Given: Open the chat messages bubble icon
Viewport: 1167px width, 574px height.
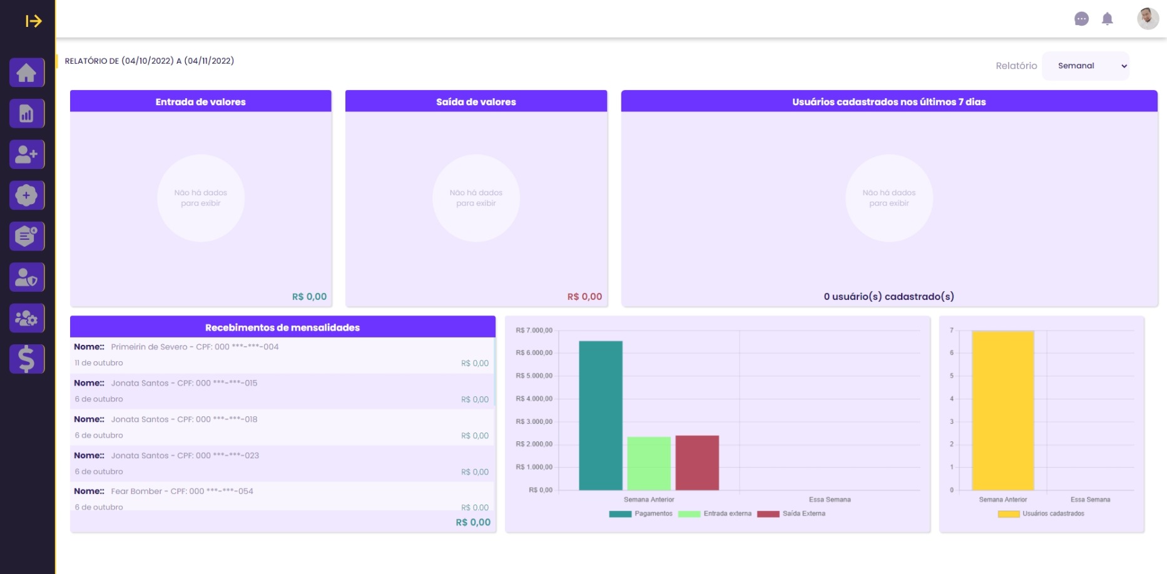Looking at the screenshot, I should [x=1081, y=19].
